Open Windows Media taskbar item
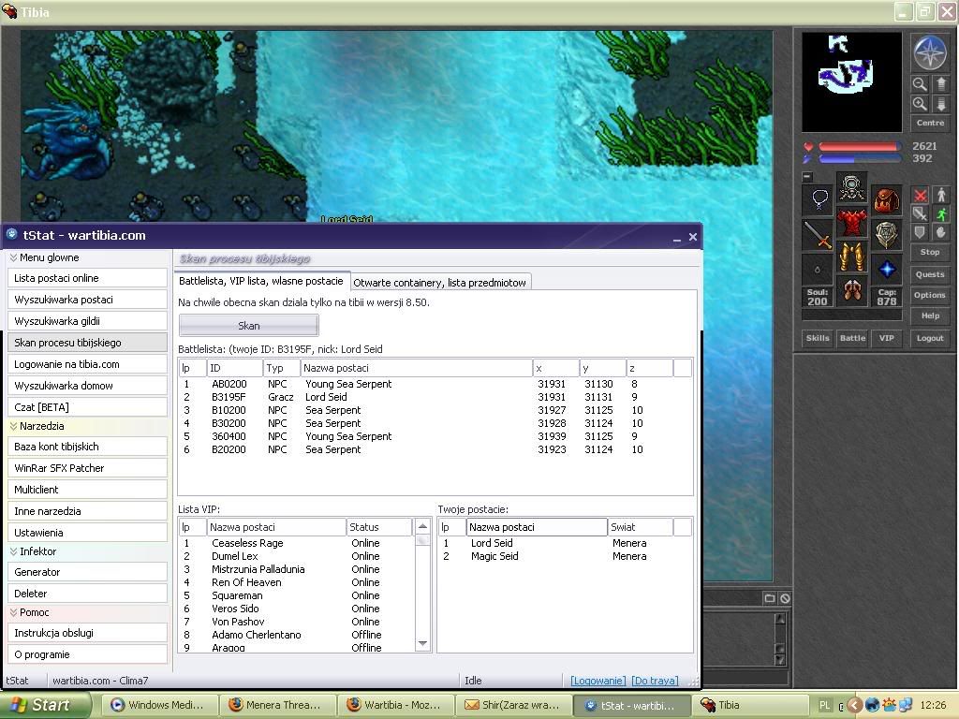The height and width of the screenshot is (719, 959). point(157,705)
